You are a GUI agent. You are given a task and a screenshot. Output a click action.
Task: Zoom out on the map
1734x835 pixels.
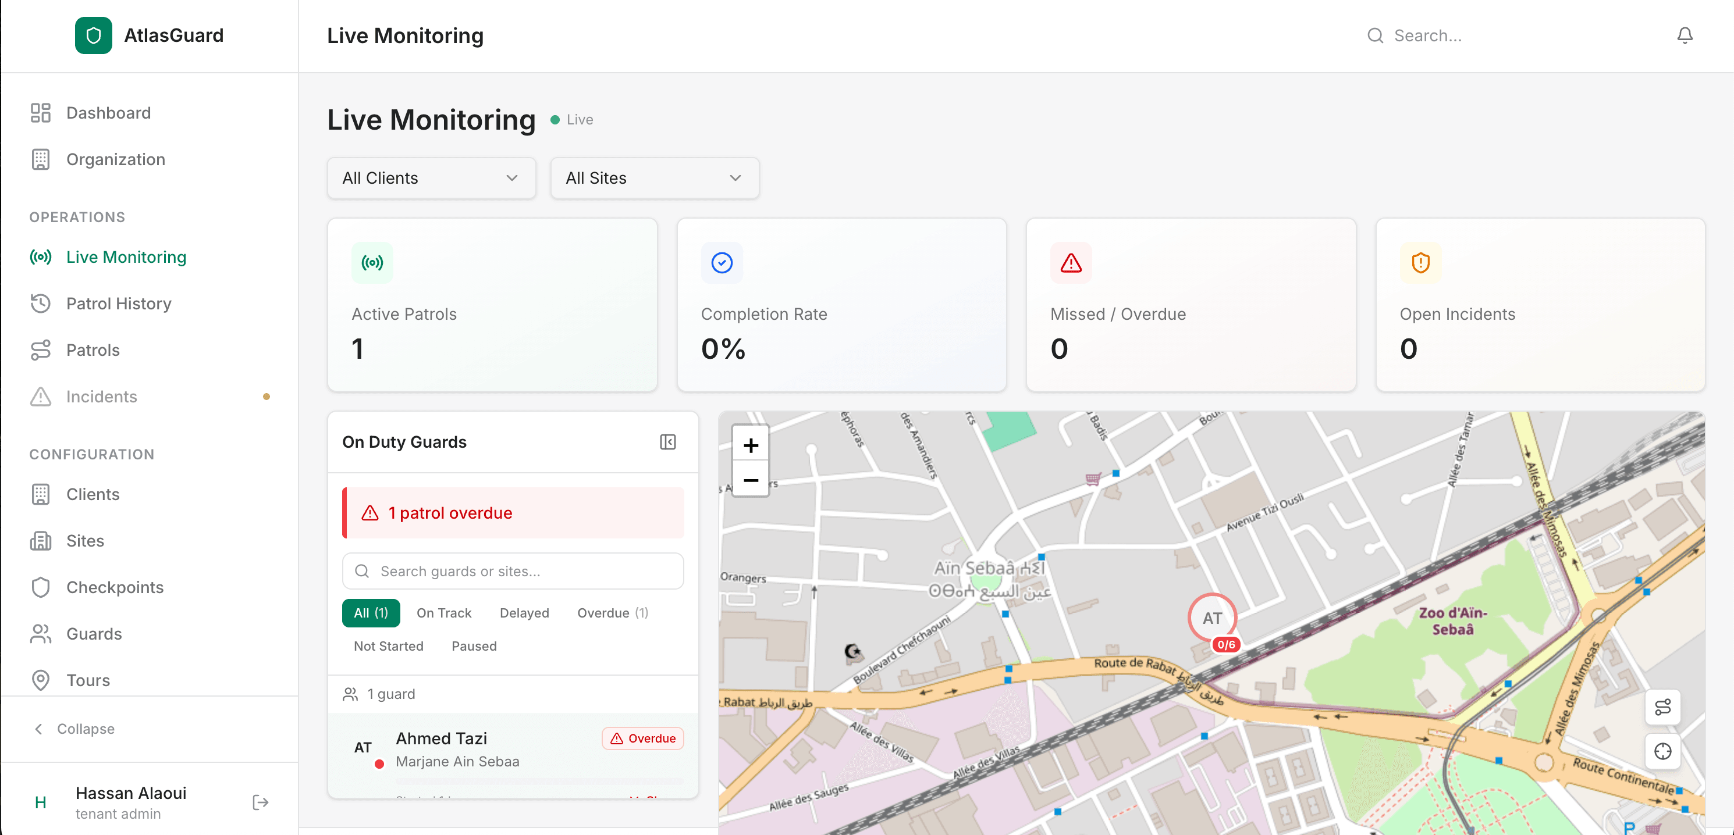point(751,480)
